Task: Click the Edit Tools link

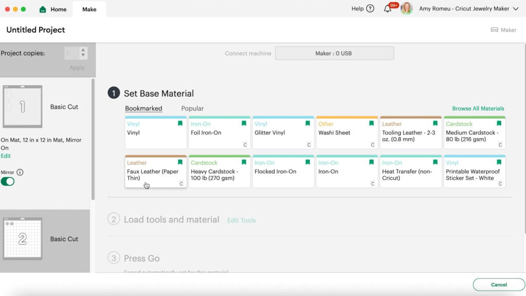Action: pyautogui.click(x=241, y=220)
